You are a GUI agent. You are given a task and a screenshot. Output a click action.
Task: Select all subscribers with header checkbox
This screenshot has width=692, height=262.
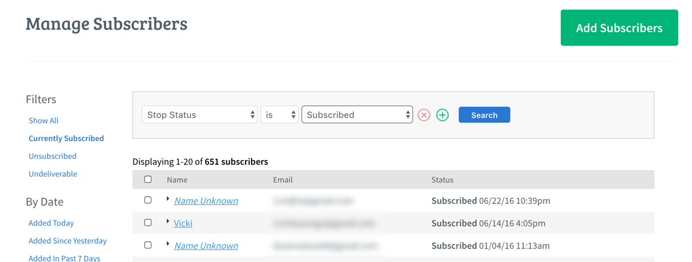coord(148,179)
